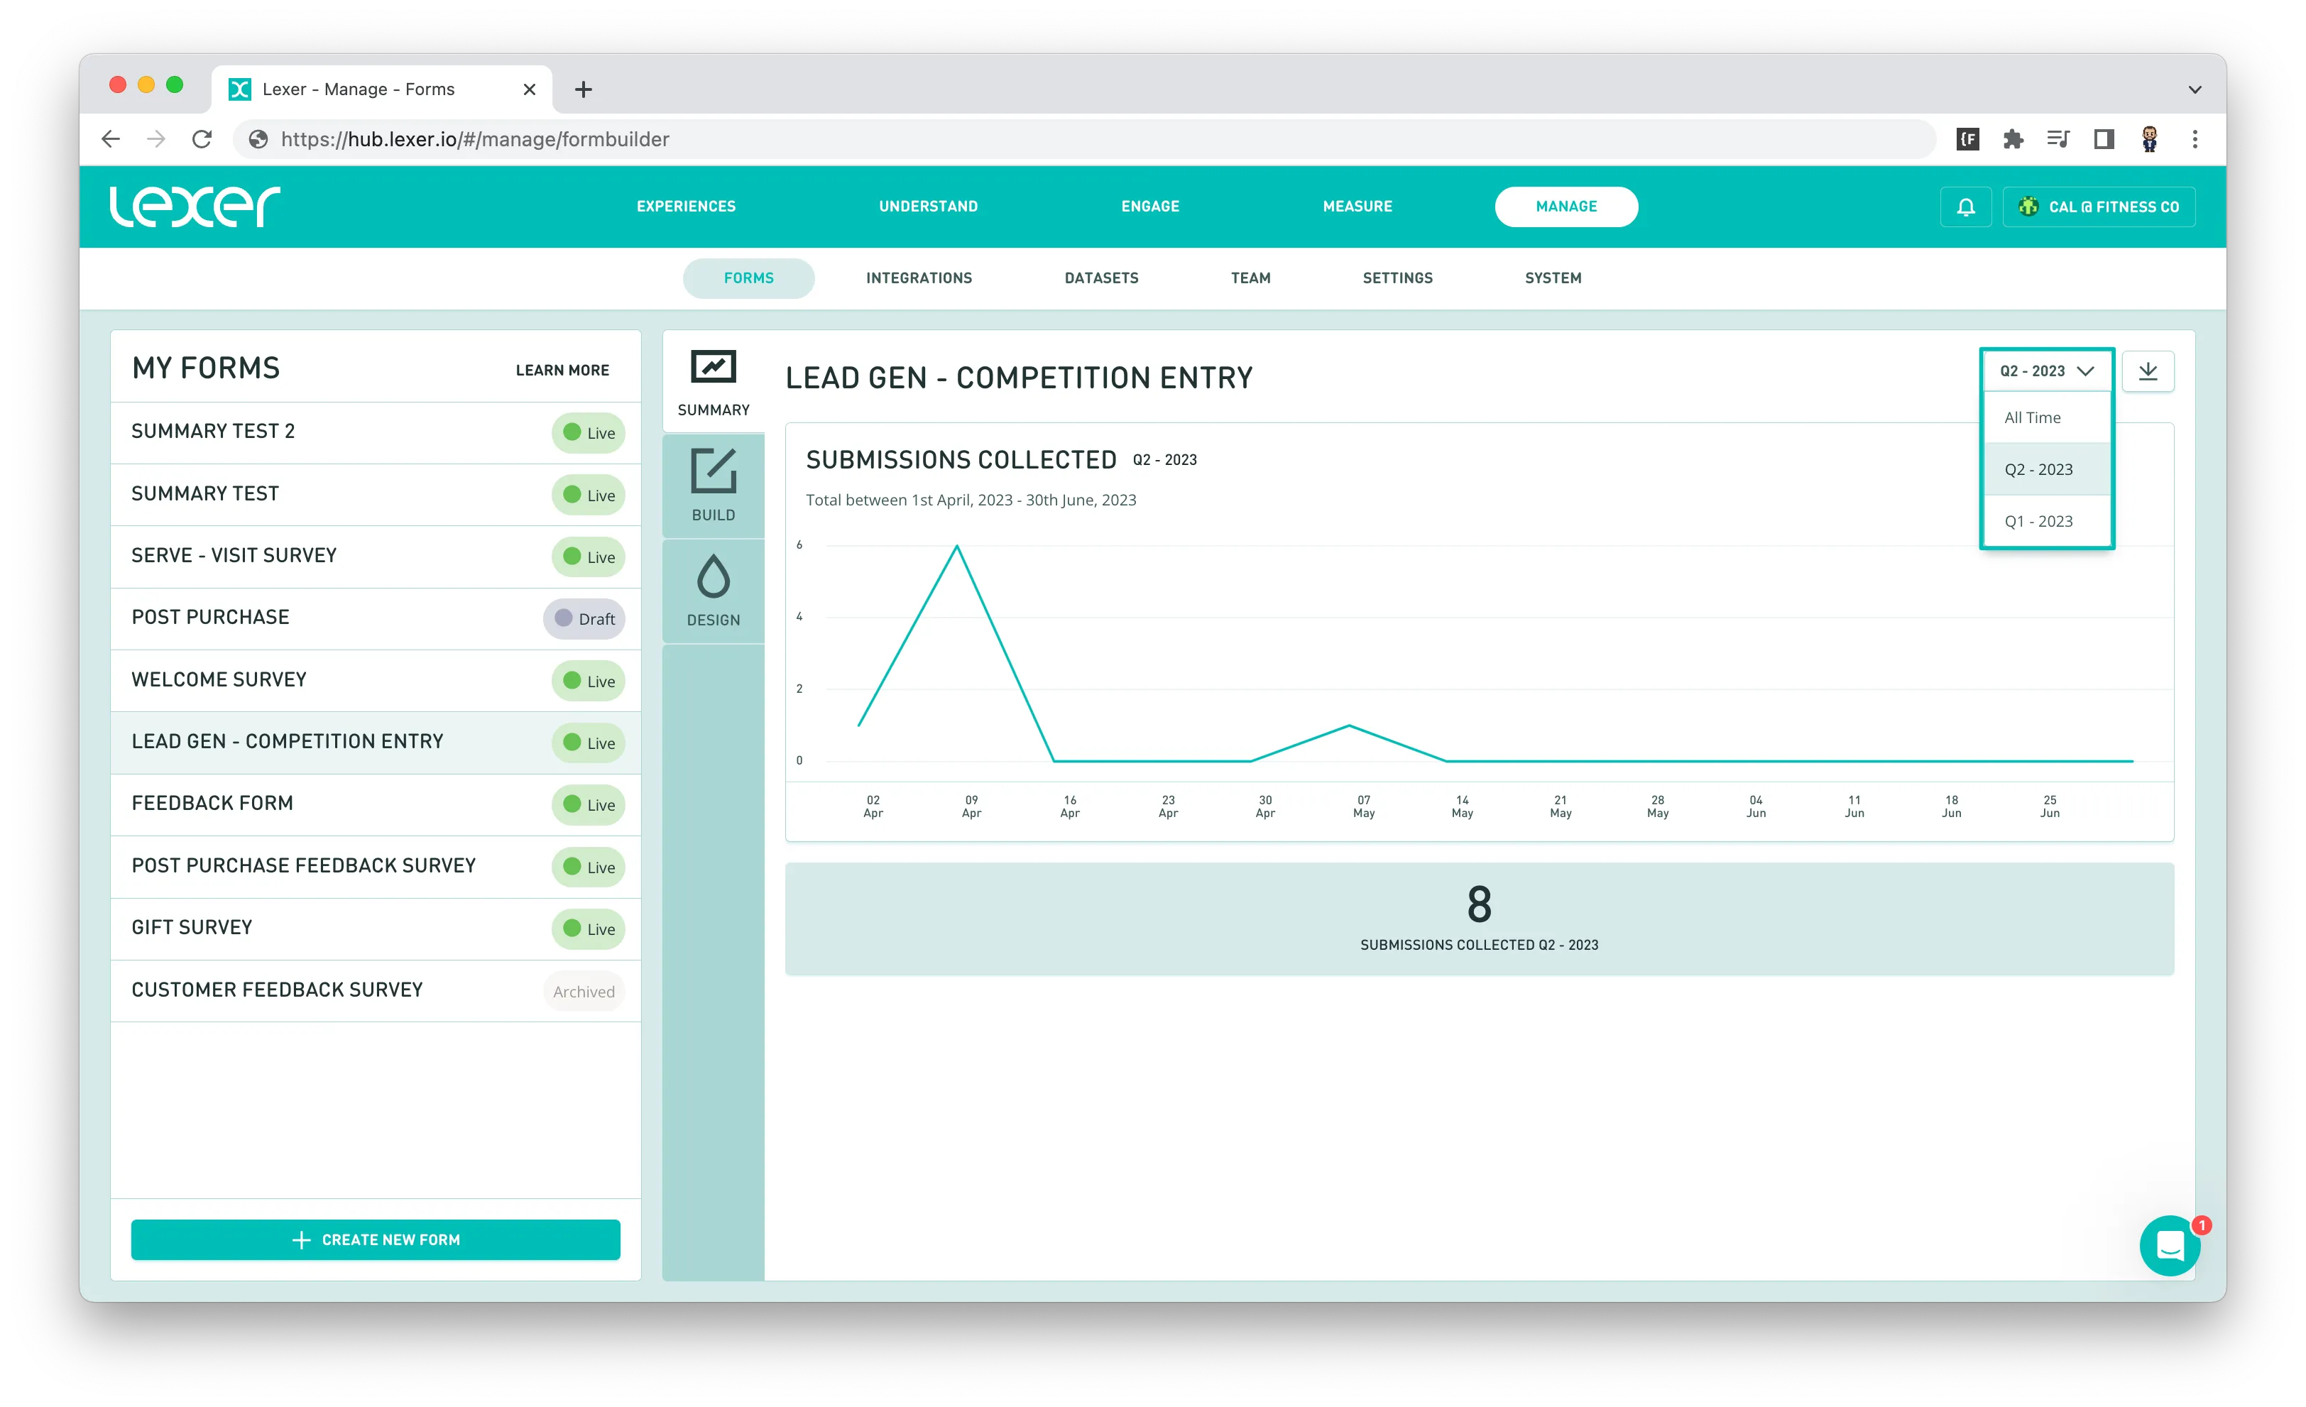2306x1407 pixels.
Task: Click Live status badge of Gift Survey
Action: click(588, 929)
